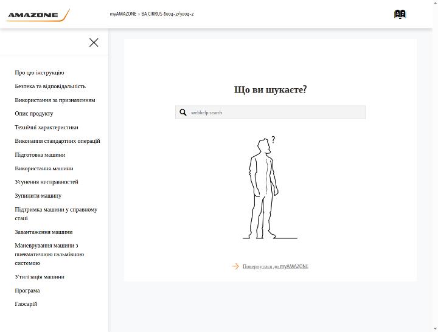Open the Глосарій entry
The width and height of the screenshot is (438, 332).
coord(26,304)
